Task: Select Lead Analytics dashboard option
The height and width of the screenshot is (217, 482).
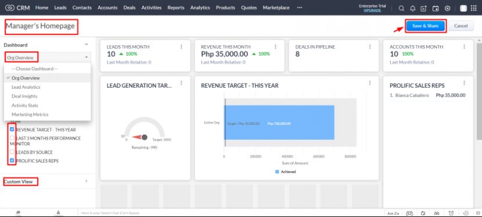Action: tap(48, 87)
